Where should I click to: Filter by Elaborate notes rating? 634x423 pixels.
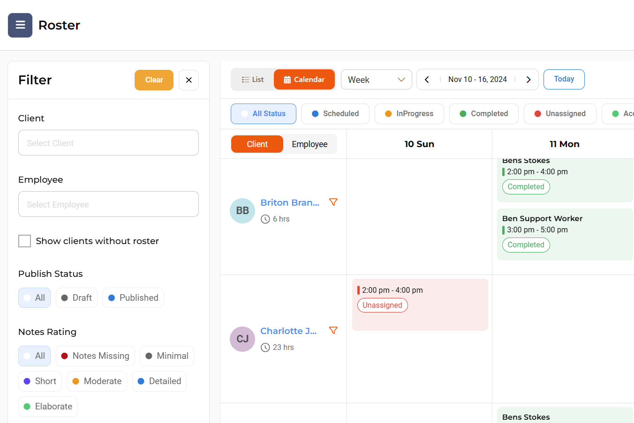point(48,407)
